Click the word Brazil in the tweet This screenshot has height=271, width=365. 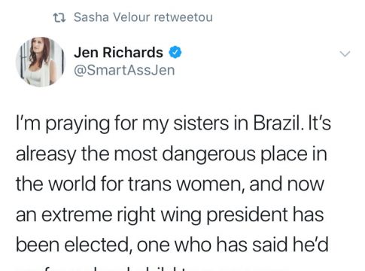[x=278, y=123]
